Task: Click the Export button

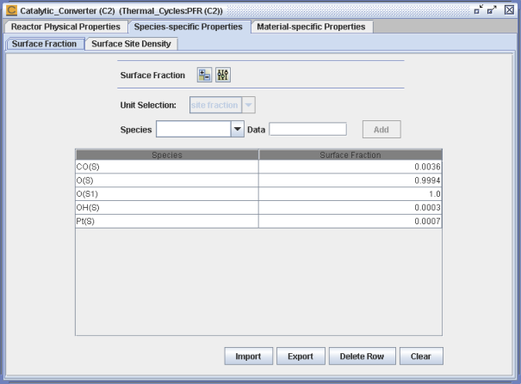Action: (x=301, y=357)
